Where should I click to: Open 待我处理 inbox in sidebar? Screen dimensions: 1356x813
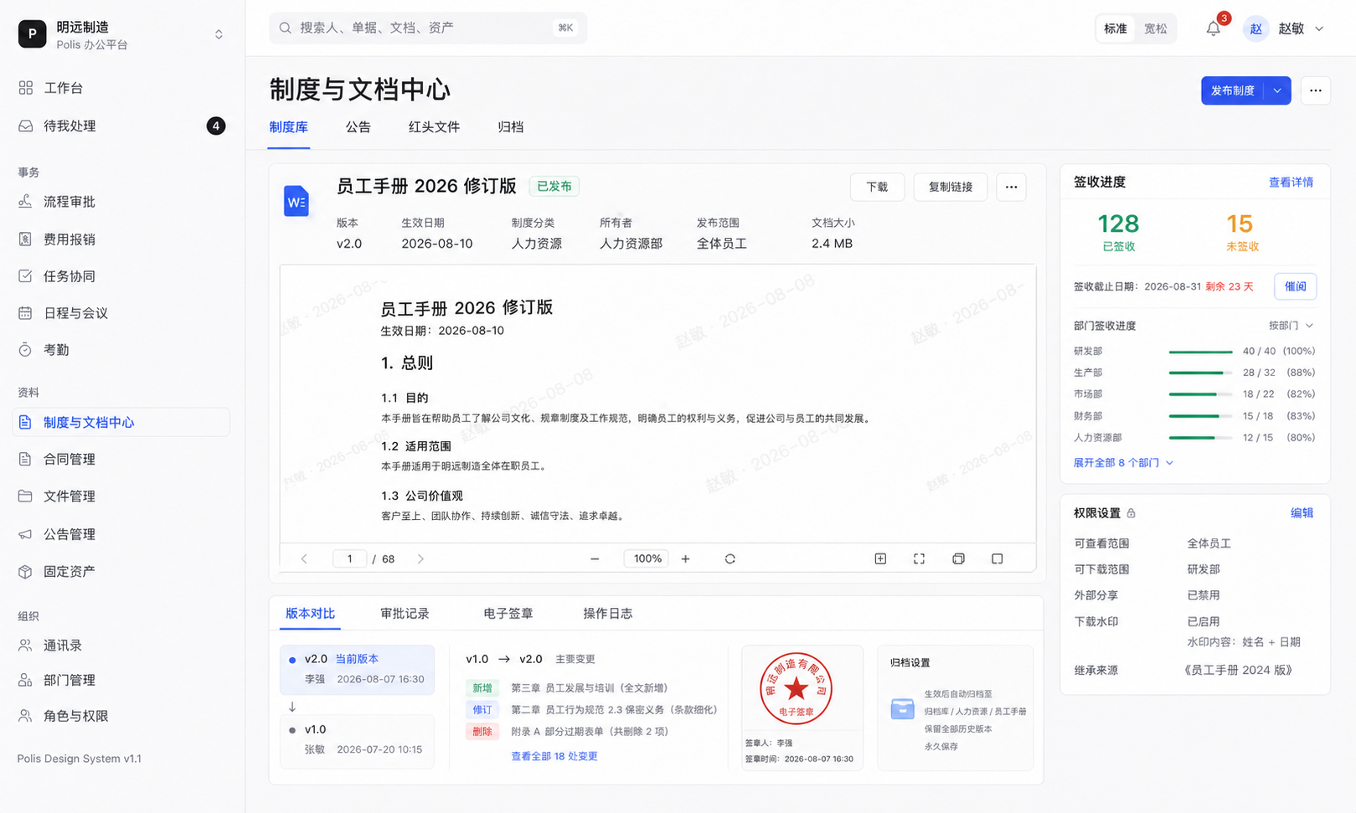pyautogui.click(x=122, y=126)
